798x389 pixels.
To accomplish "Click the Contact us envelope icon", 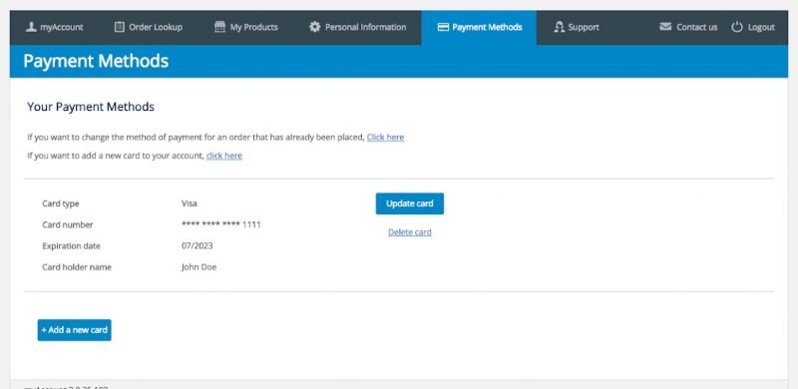I will click(x=665, y=27).
